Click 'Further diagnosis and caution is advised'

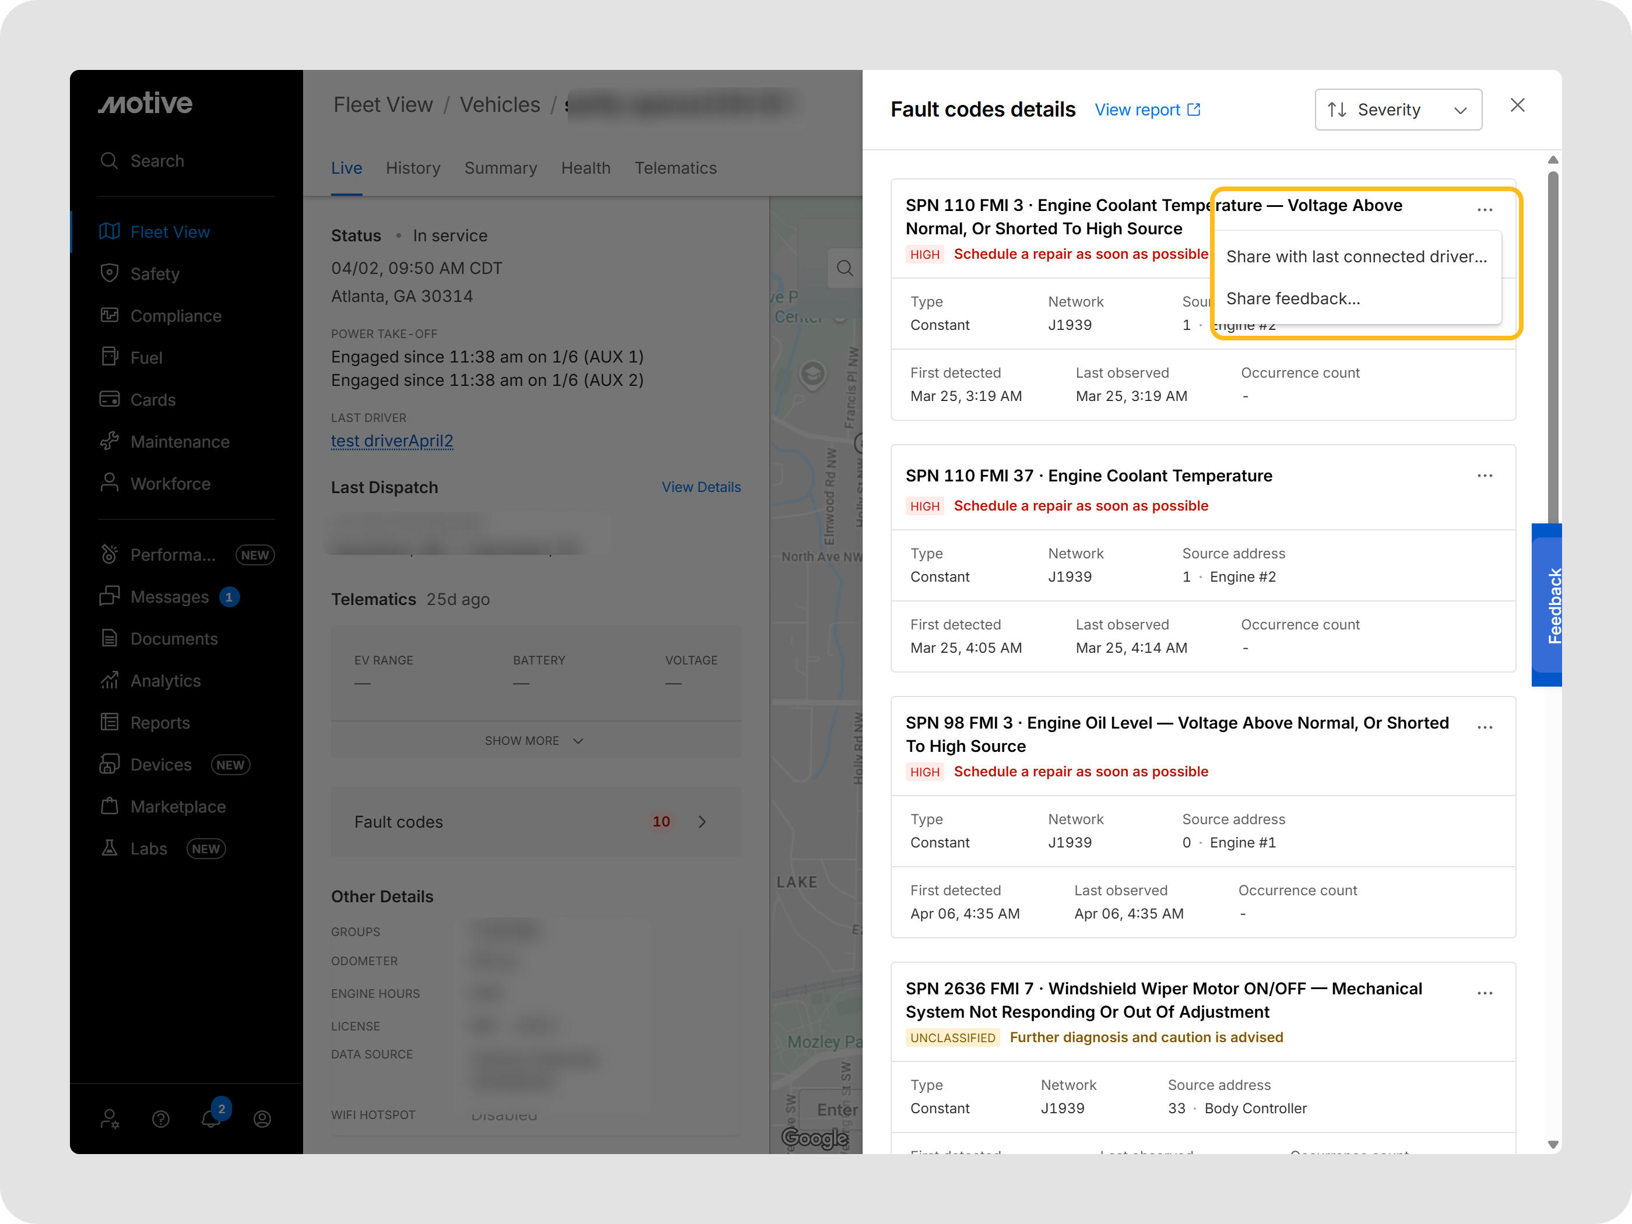pyautogui.click(x=1146, y=1038)
